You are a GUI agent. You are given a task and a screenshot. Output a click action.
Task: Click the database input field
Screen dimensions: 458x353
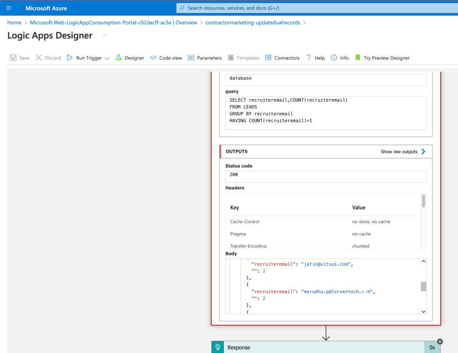point(325,80)
